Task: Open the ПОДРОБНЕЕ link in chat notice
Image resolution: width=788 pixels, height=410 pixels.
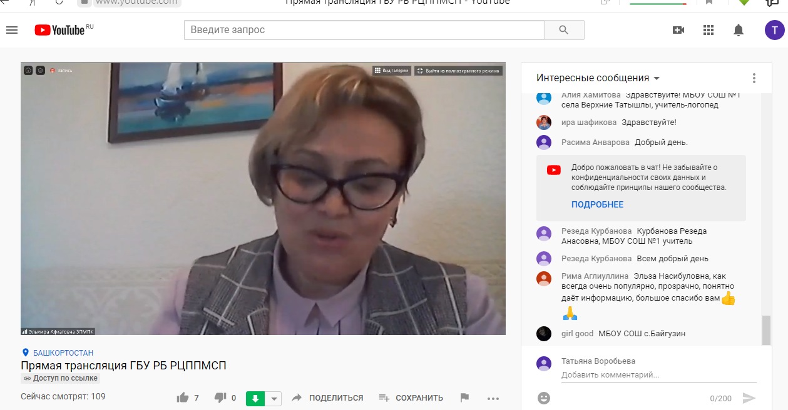Action: [597, 204]
